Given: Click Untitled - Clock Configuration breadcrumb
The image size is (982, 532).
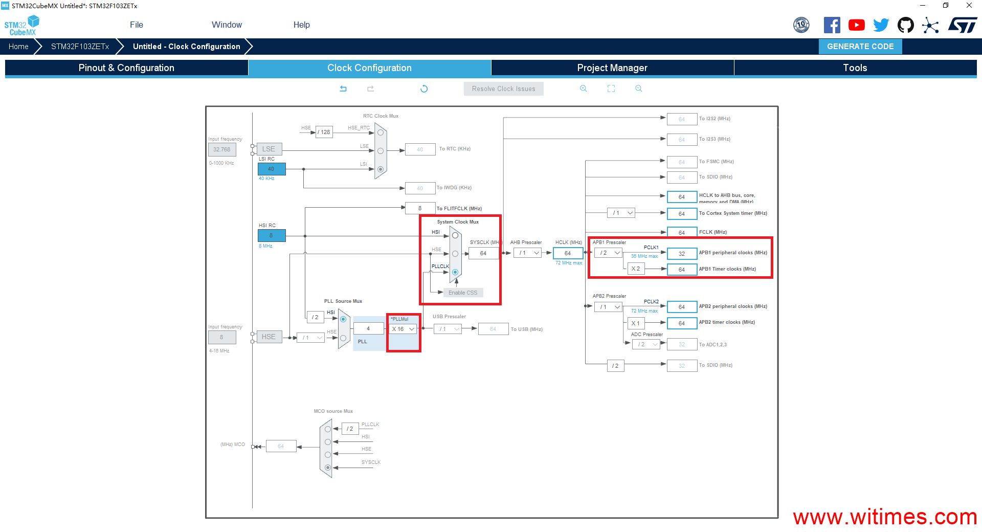Looking at the screenshot, I should coord(186,46).
